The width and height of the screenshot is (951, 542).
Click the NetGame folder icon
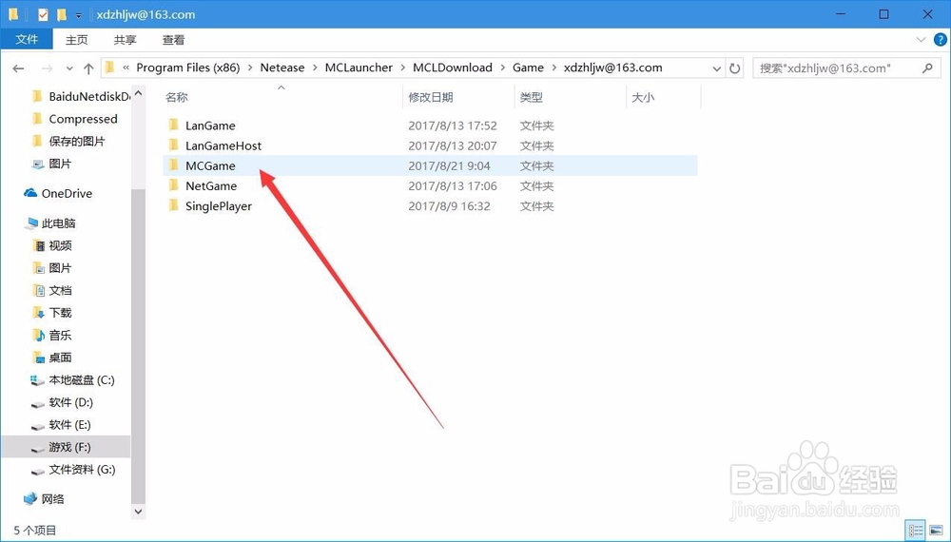coord(173,184)
